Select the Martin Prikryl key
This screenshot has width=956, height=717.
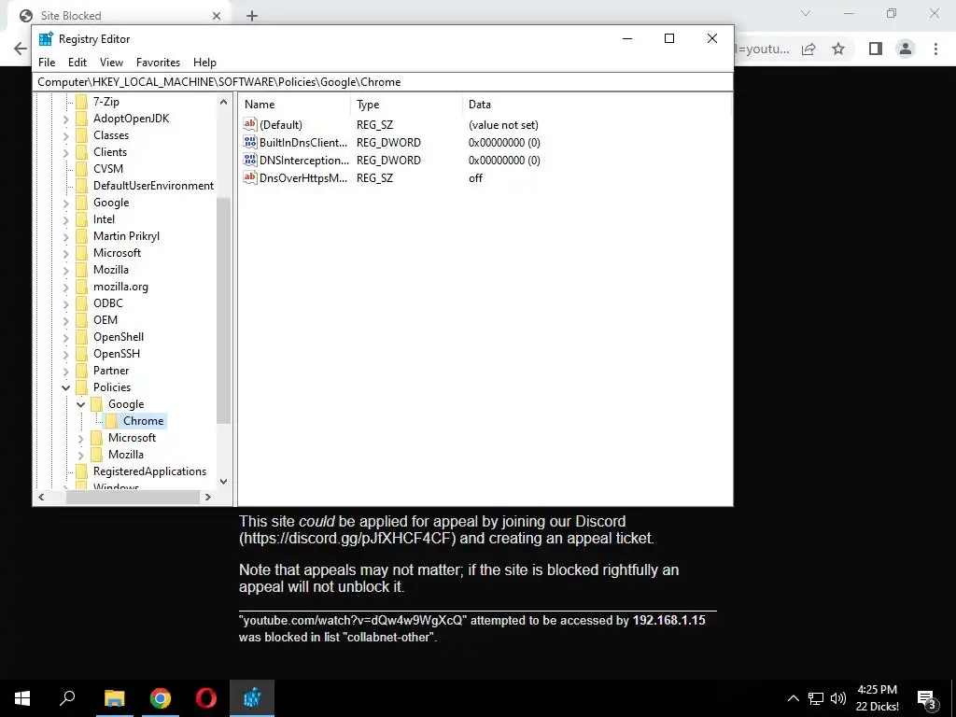126,236
